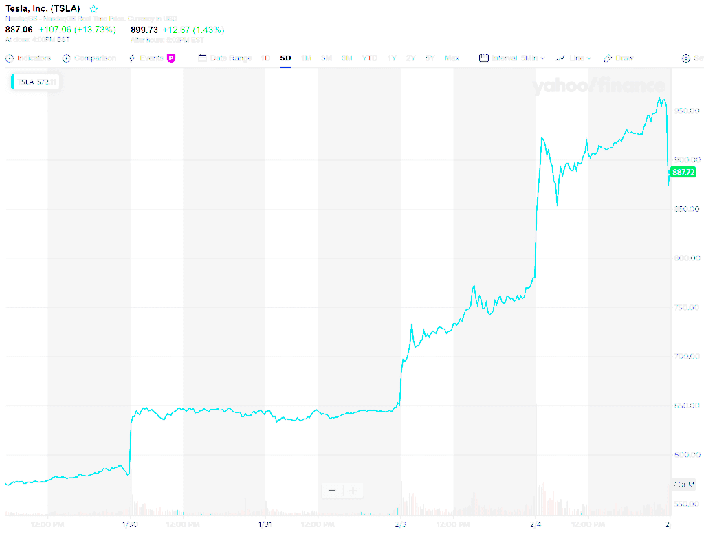Open the Comparison tool
This screenshot has height=545, width=704.
89,58
